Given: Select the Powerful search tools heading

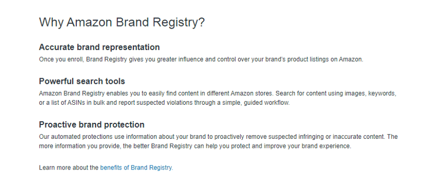Looking at the screenshot, I should (82, 81).
